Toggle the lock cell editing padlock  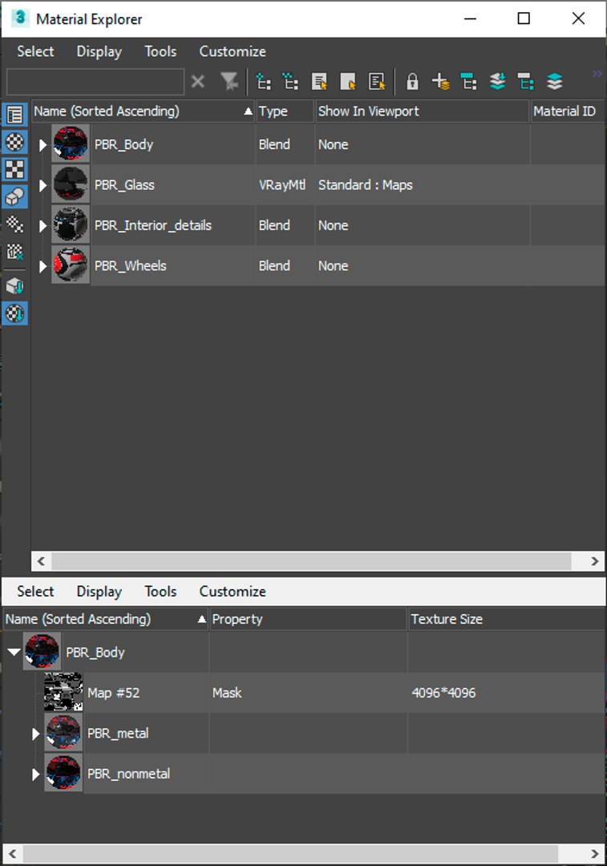pyautogui.click(x=412, y=82)
